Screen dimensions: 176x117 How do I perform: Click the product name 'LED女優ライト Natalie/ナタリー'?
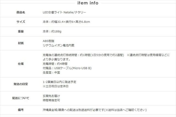(64, 12)
